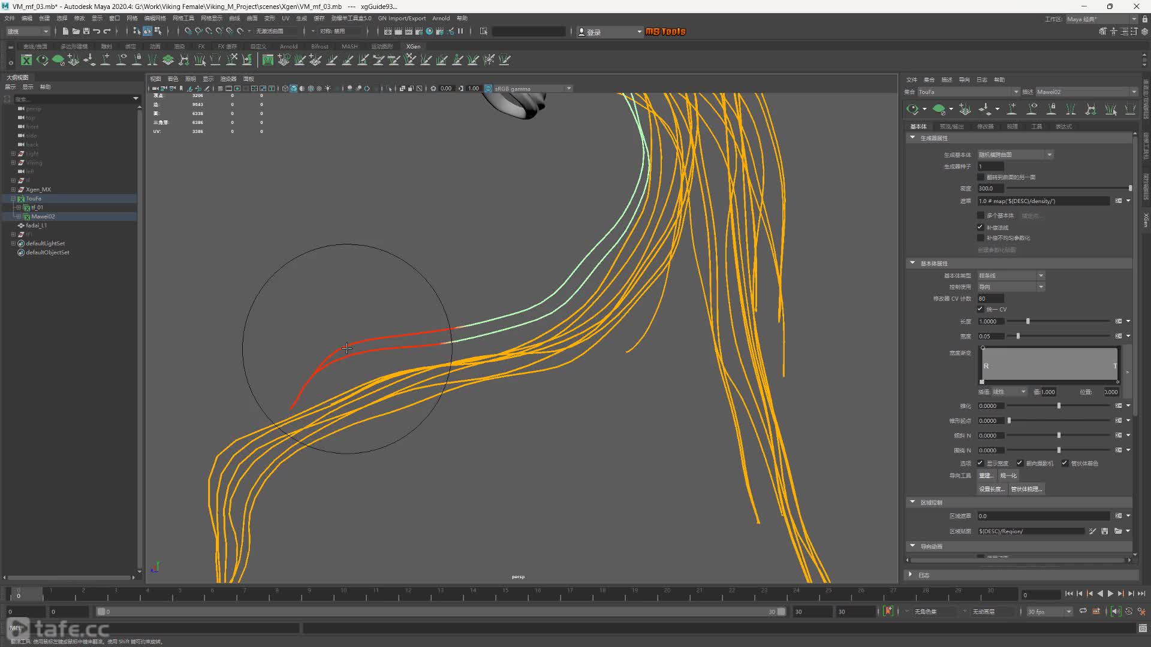1151x647 pixels.
Task: Click the Rebuild guides button
Action: [x=986, y=476]
